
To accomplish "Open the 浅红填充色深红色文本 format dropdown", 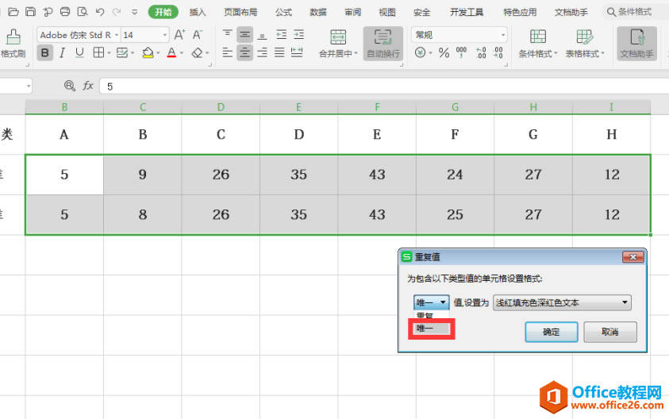I will [x=562, y=302].
